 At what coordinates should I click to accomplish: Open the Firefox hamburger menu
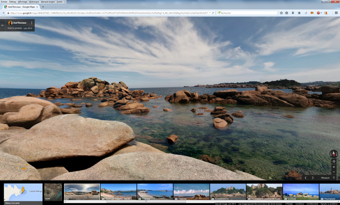tap(336, 13)
